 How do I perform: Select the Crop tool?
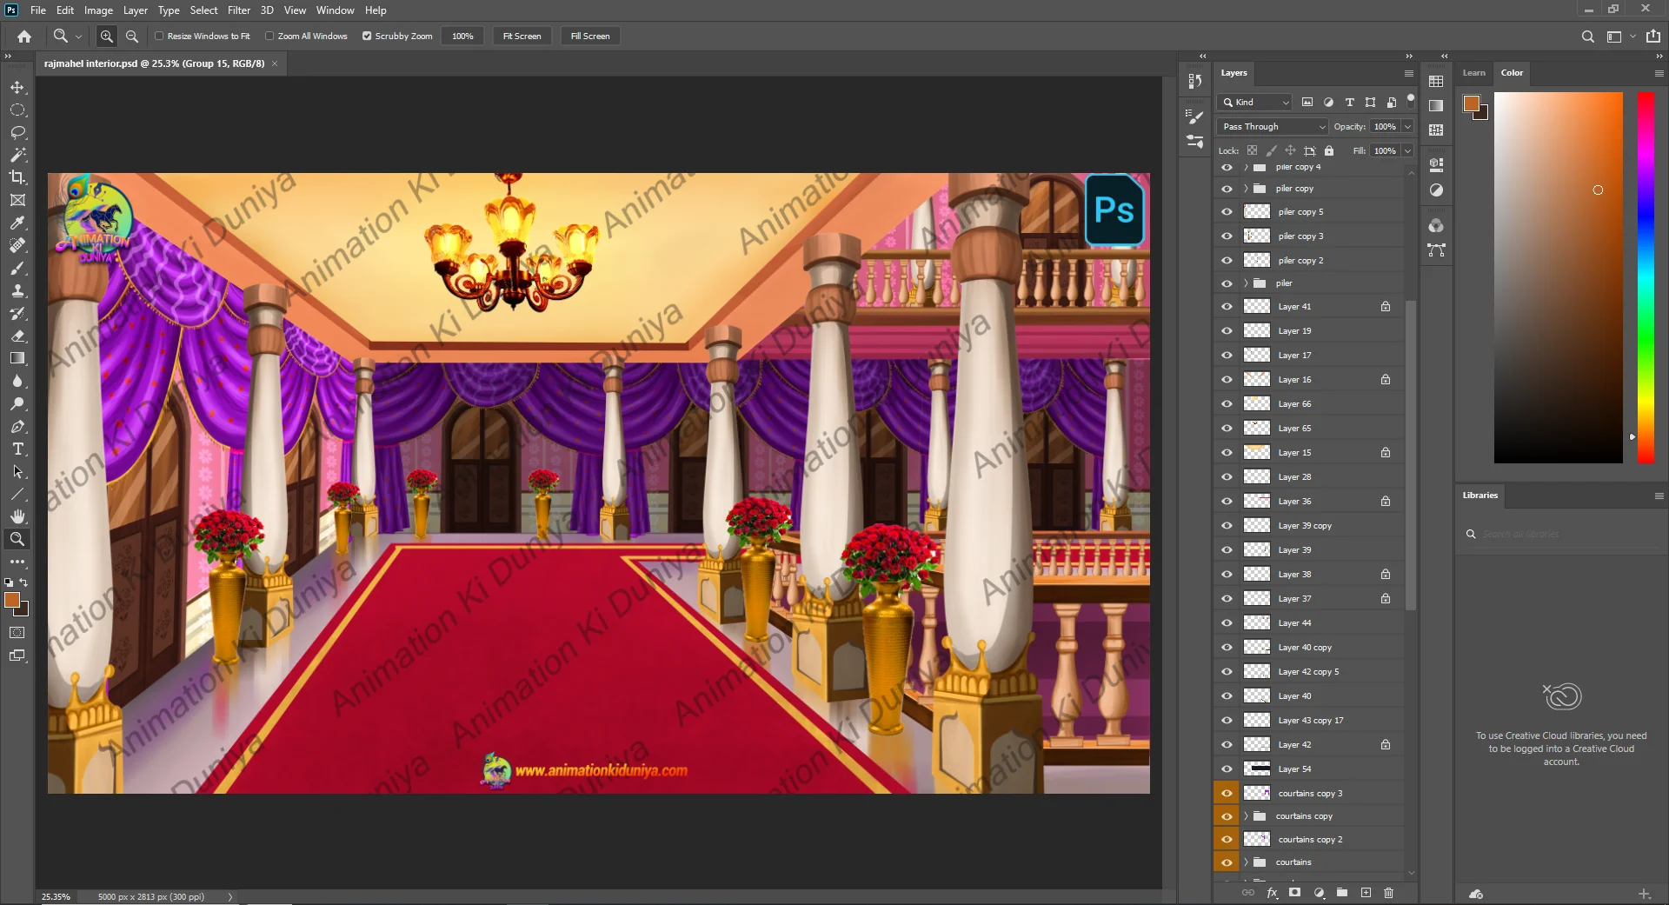click(x=17, y=177)
